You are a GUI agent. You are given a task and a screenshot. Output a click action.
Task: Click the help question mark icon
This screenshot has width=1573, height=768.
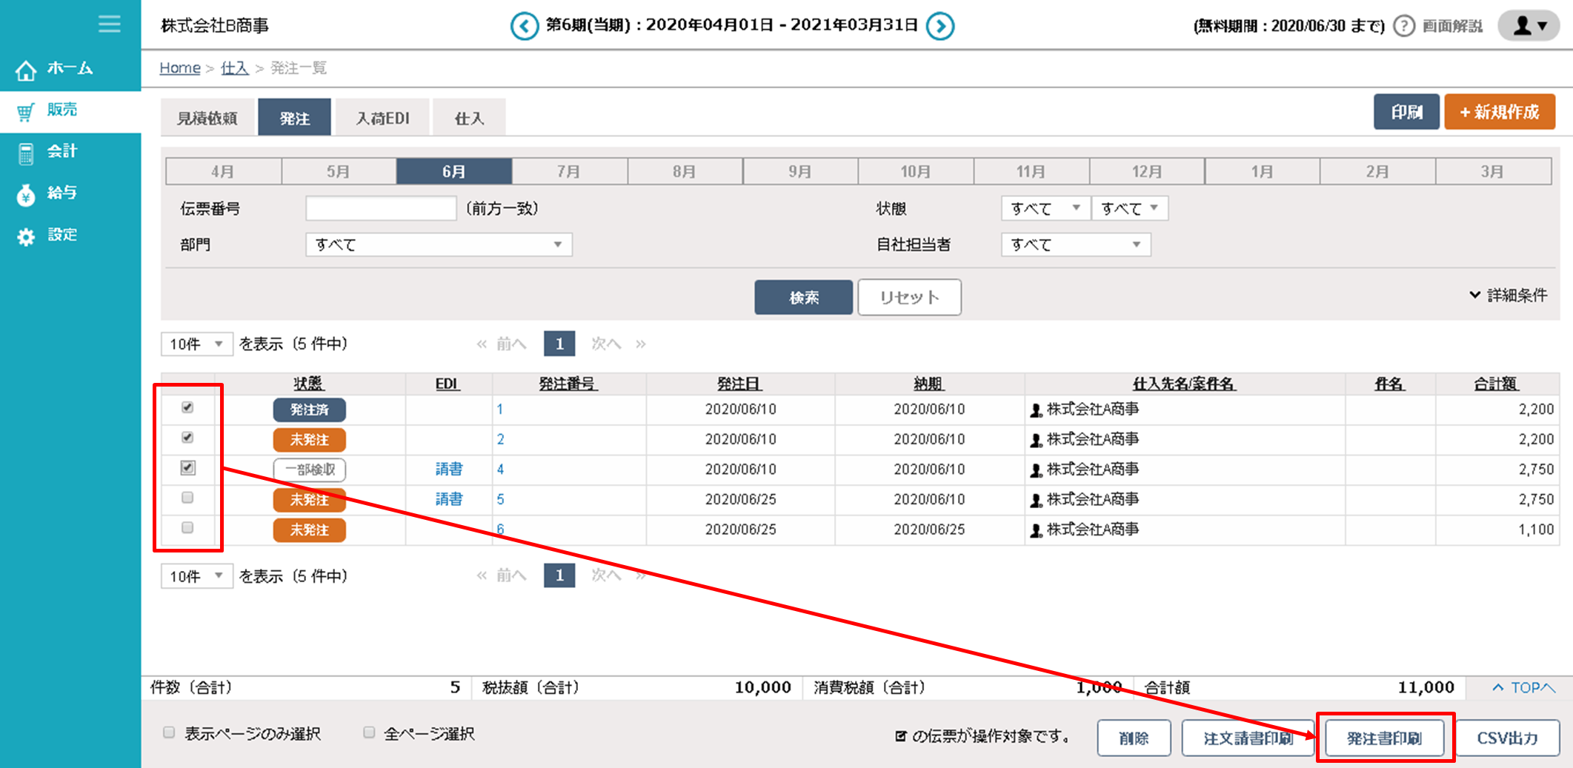pyautogui.click(x=1403, y=26)
